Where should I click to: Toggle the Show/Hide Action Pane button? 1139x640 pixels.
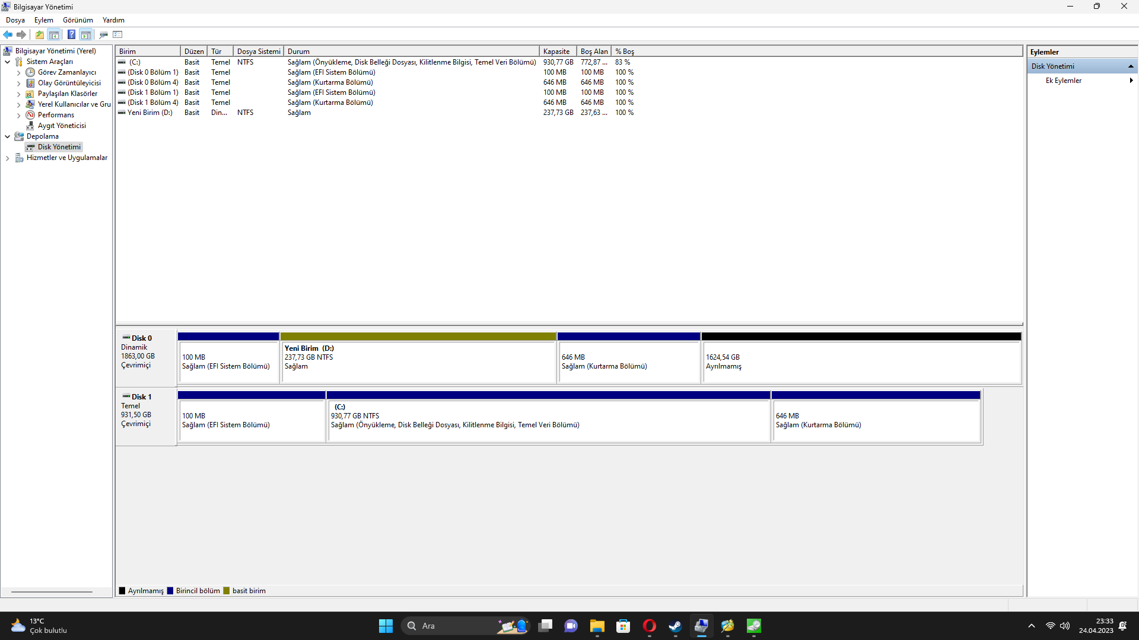click(86, 34)
